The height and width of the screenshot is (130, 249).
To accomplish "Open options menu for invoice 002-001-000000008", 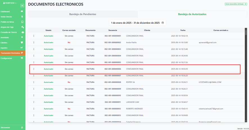I will point(34,82).
